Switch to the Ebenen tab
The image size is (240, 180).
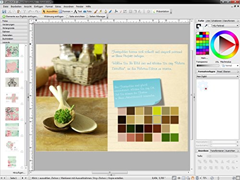tap(227, 72)
